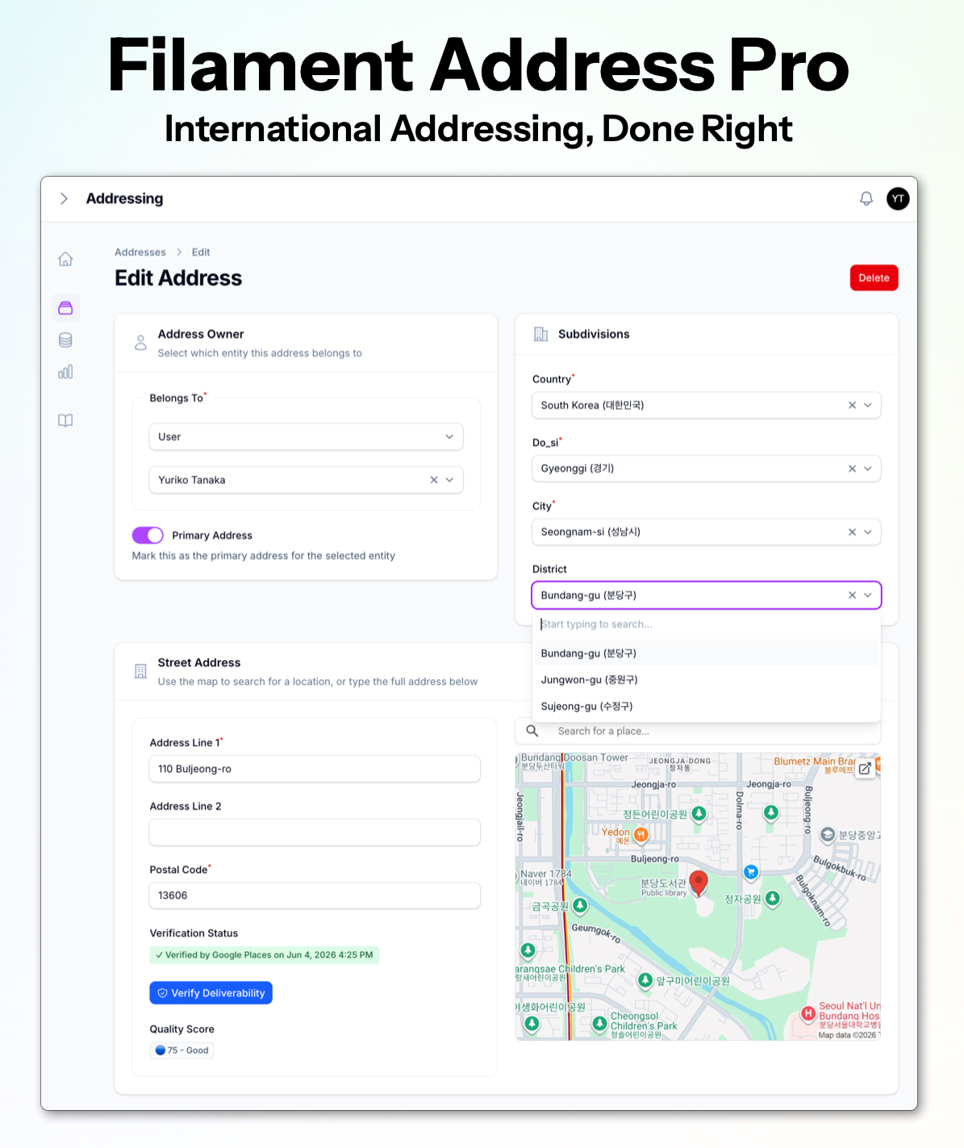The image size is (964, 1148).
Task: Click the Street Address building icon
Action: (140, 671)
